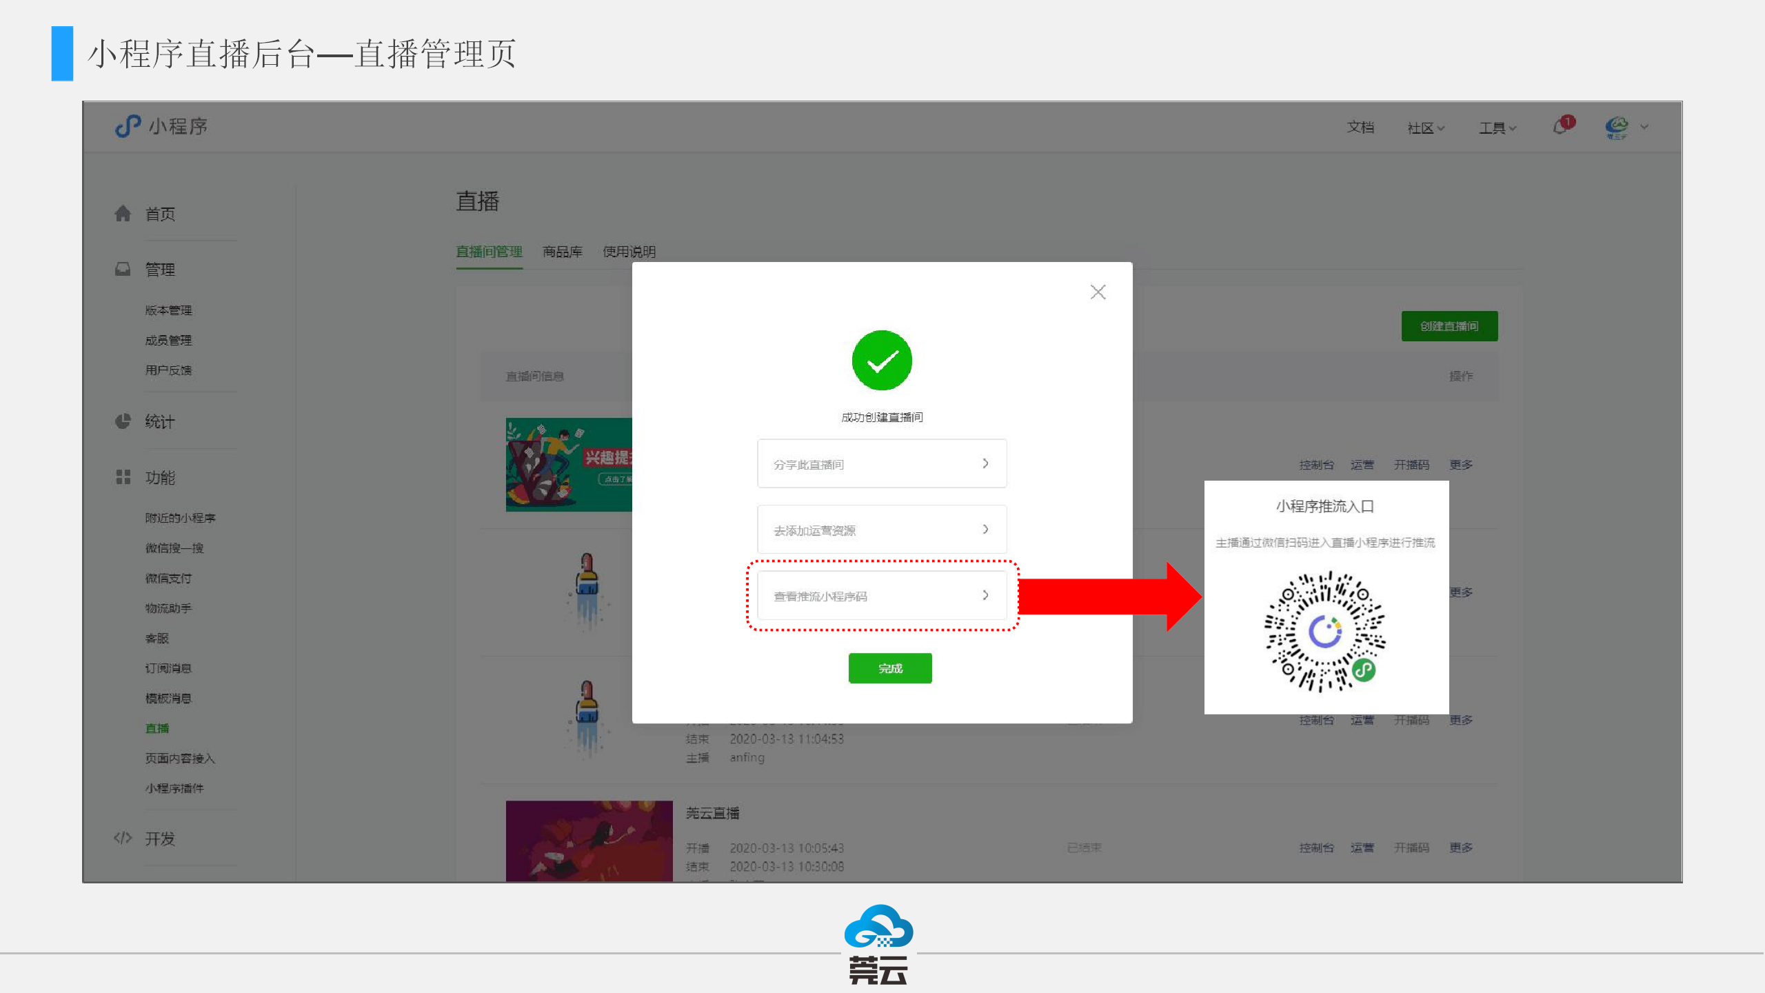Viewport: 1765px width, 993px height.
Task: Click the account avatar icon
Action: [1616, 127]
